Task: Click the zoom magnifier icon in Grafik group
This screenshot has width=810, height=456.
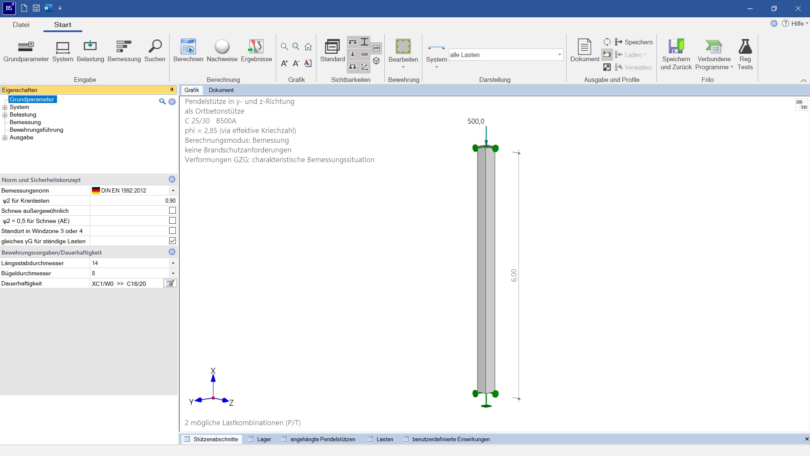Action: coord(284,46)
